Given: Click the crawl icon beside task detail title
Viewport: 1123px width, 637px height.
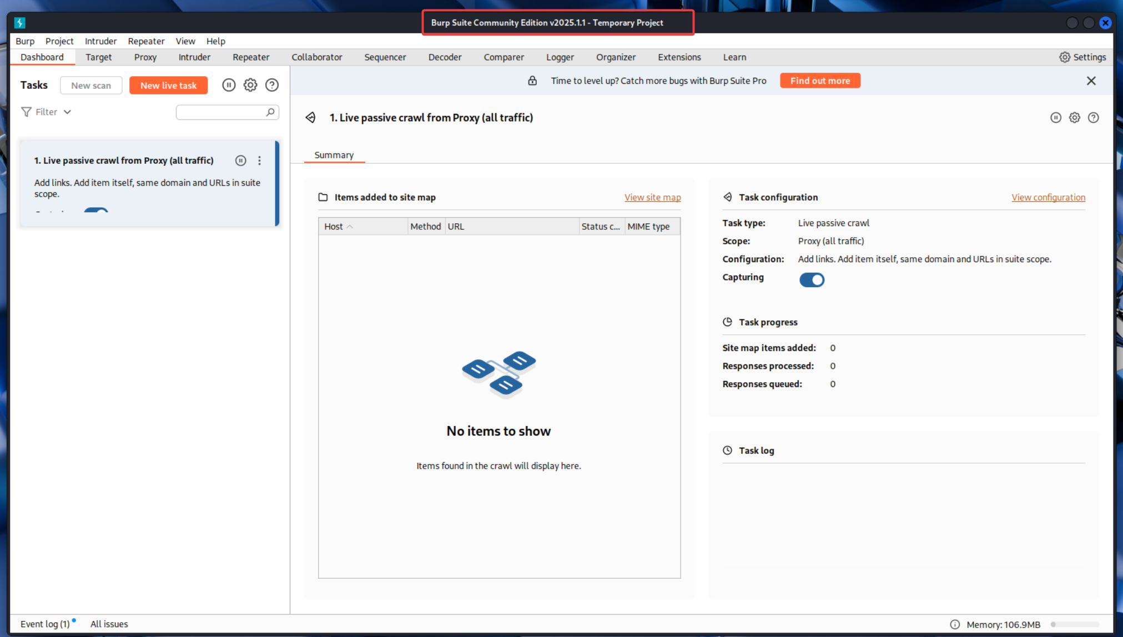Looking at the screenshot, I should click(311, 118).
